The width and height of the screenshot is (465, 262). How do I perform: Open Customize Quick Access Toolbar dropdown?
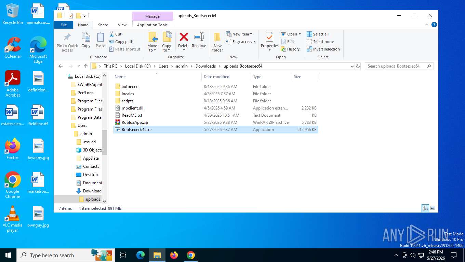coord(84,16)
